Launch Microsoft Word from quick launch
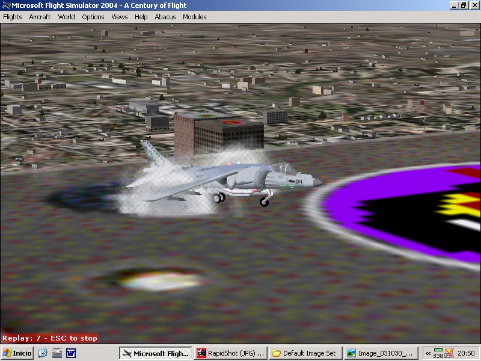Screen dimensions: 481x361 tap(71, 353)
